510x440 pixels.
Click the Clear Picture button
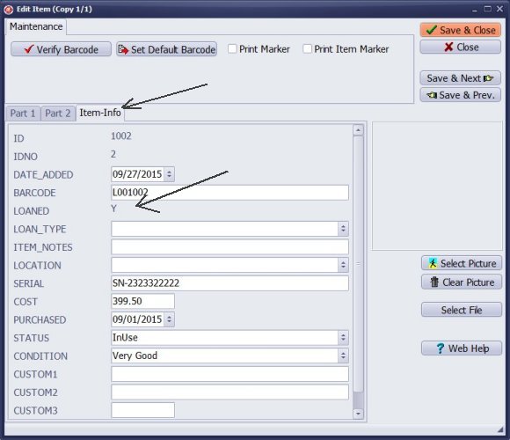[x=462, y=282]
